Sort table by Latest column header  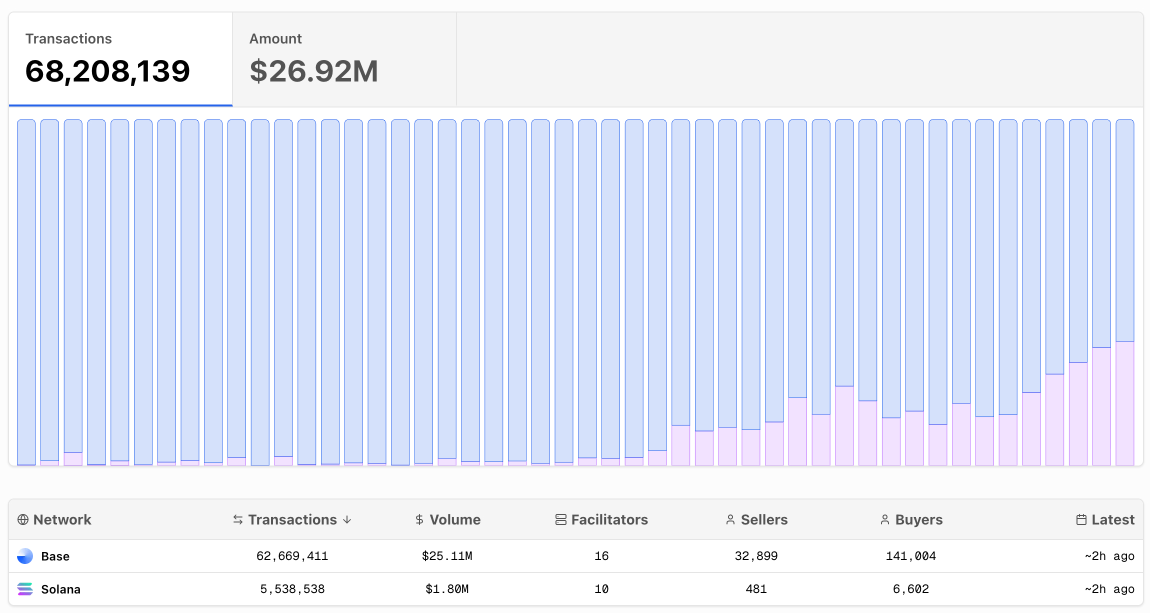coord(1112,519)
